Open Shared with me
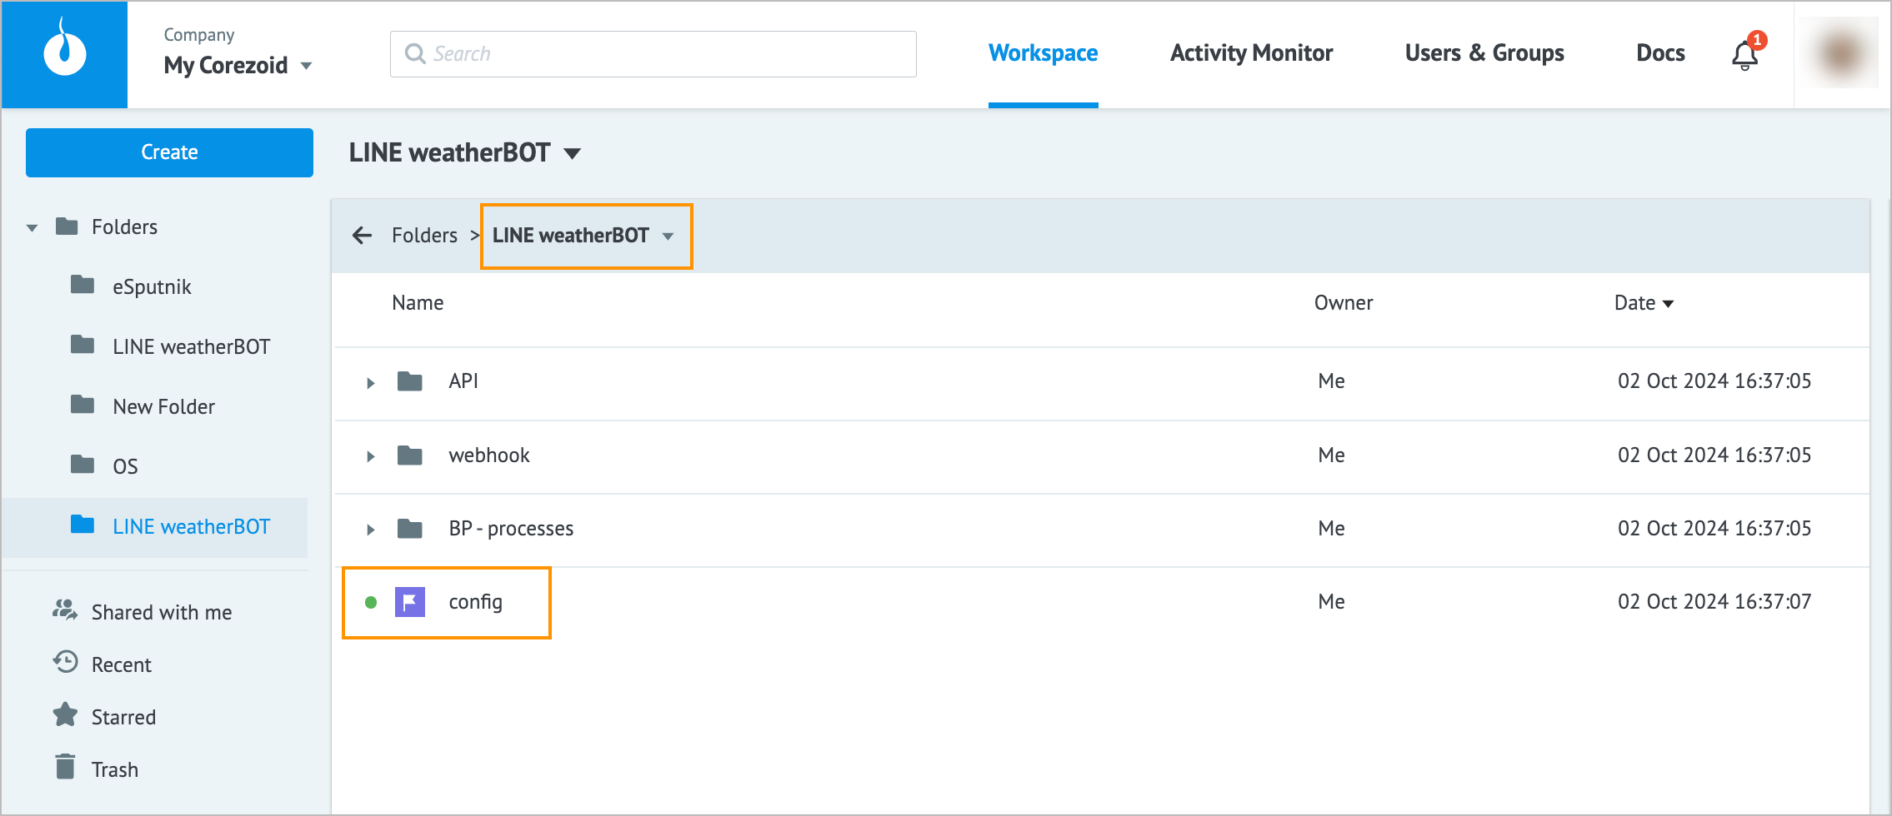The height and width of the screenshot is (816, 1892). (162, 612)
